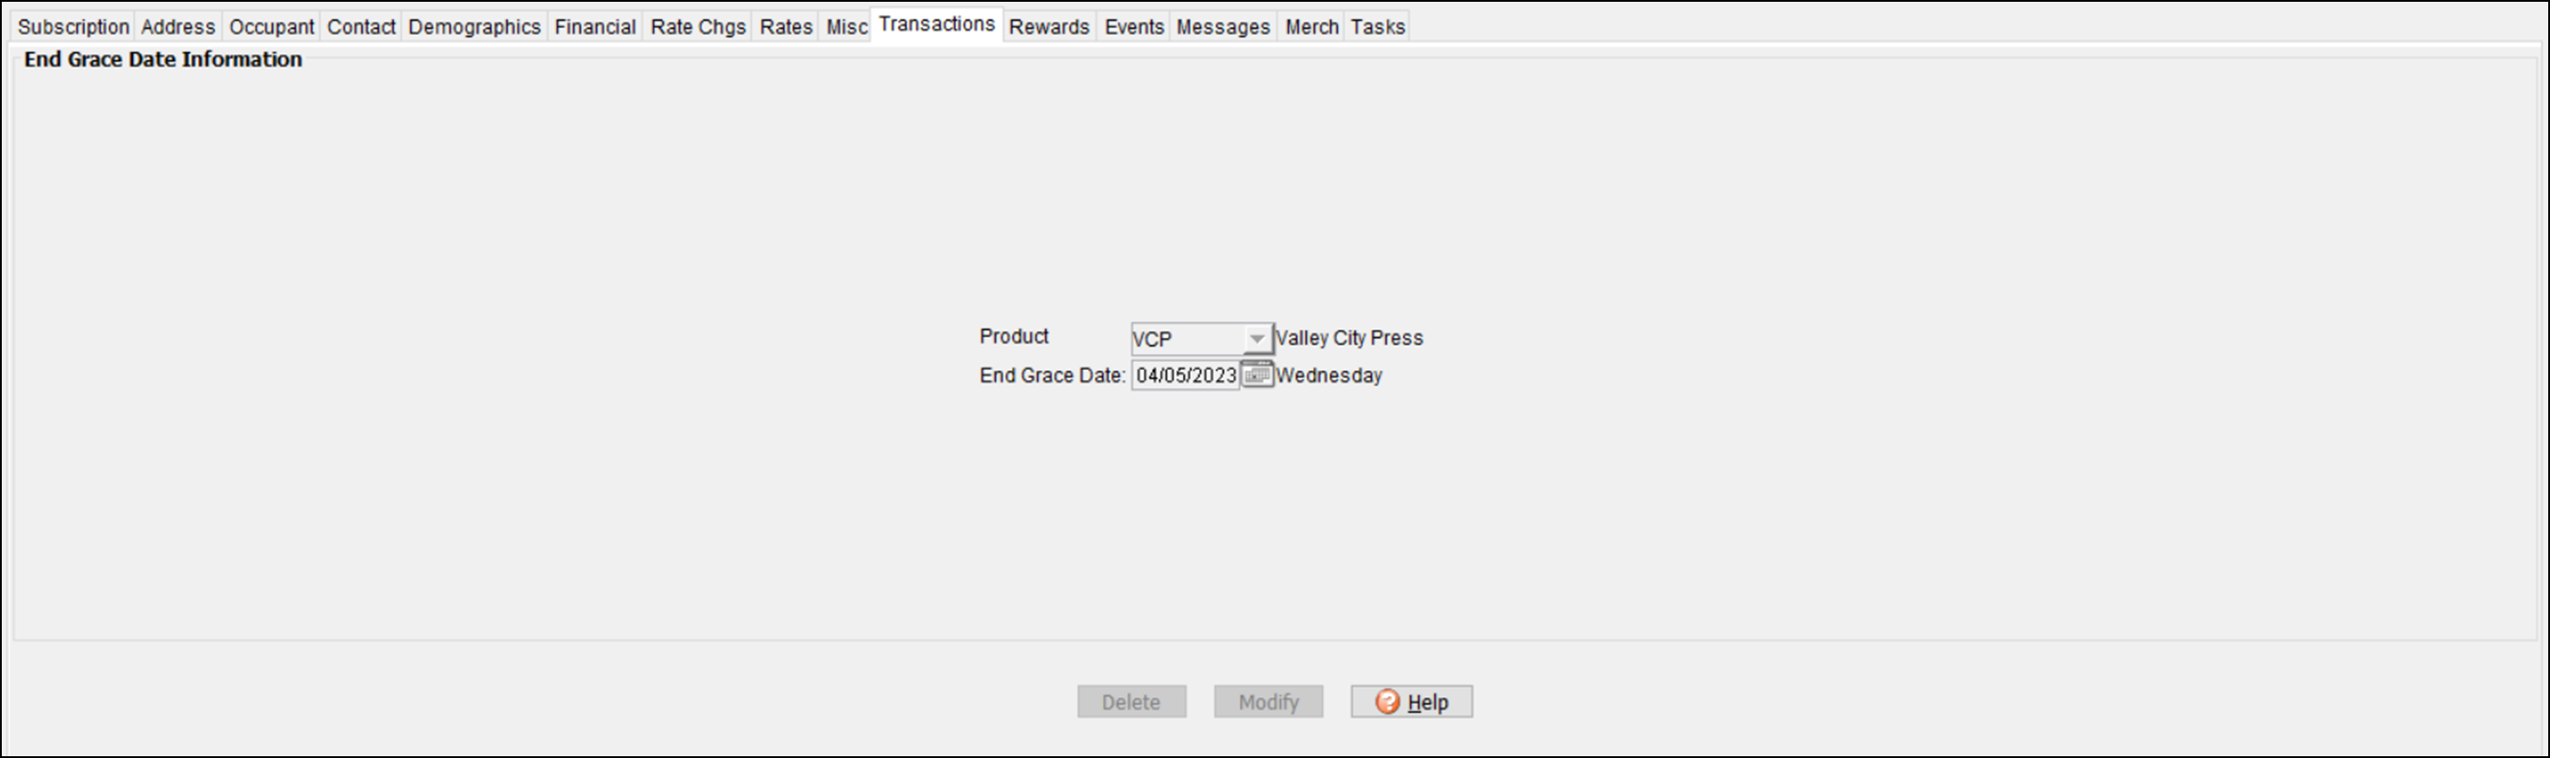The width and height of the screenshot is (2550, 758).
Task: Go to the Events tab
Action: 1134,27
